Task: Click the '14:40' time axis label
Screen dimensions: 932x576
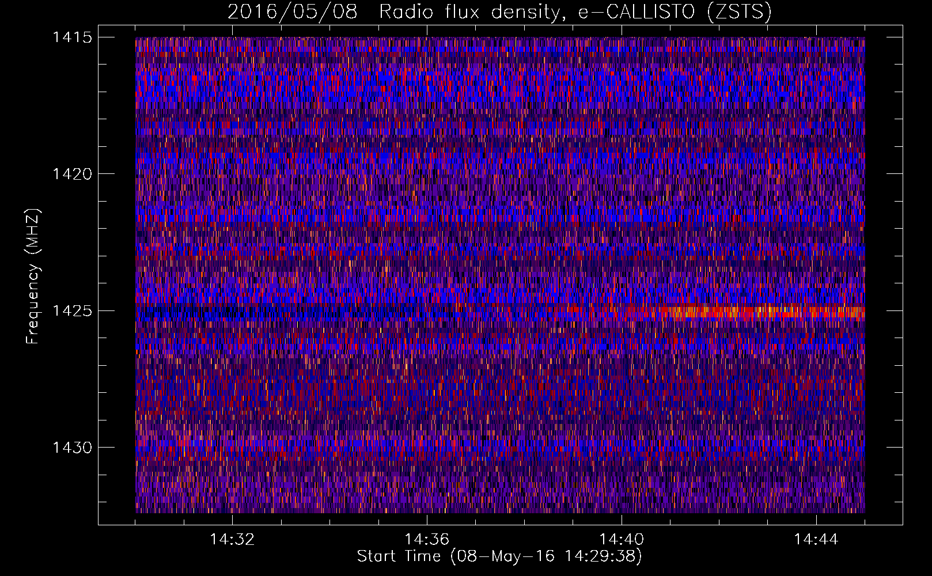Action: coord(622,540)
